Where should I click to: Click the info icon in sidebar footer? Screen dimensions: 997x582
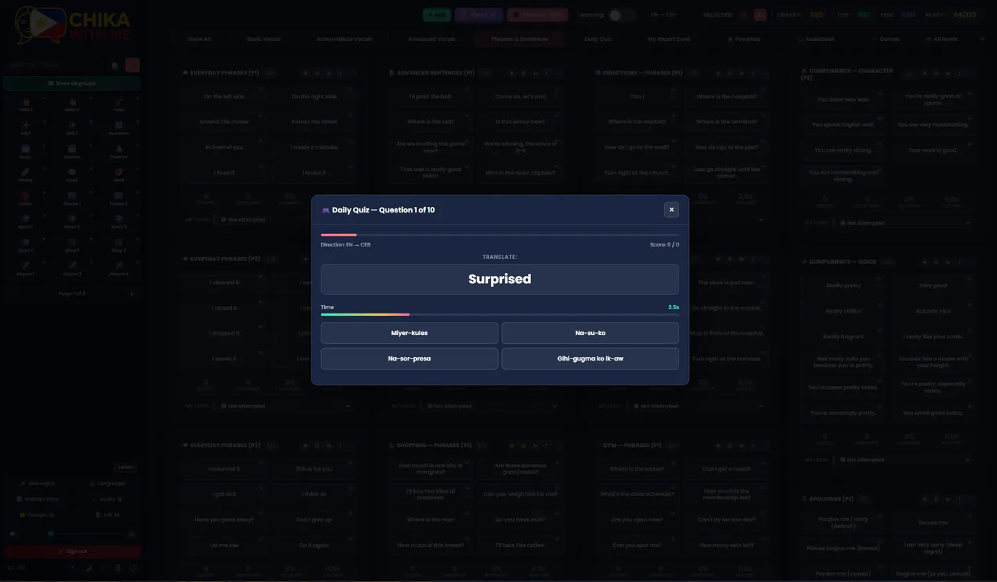pyautogui.click(x=133, y=568)
